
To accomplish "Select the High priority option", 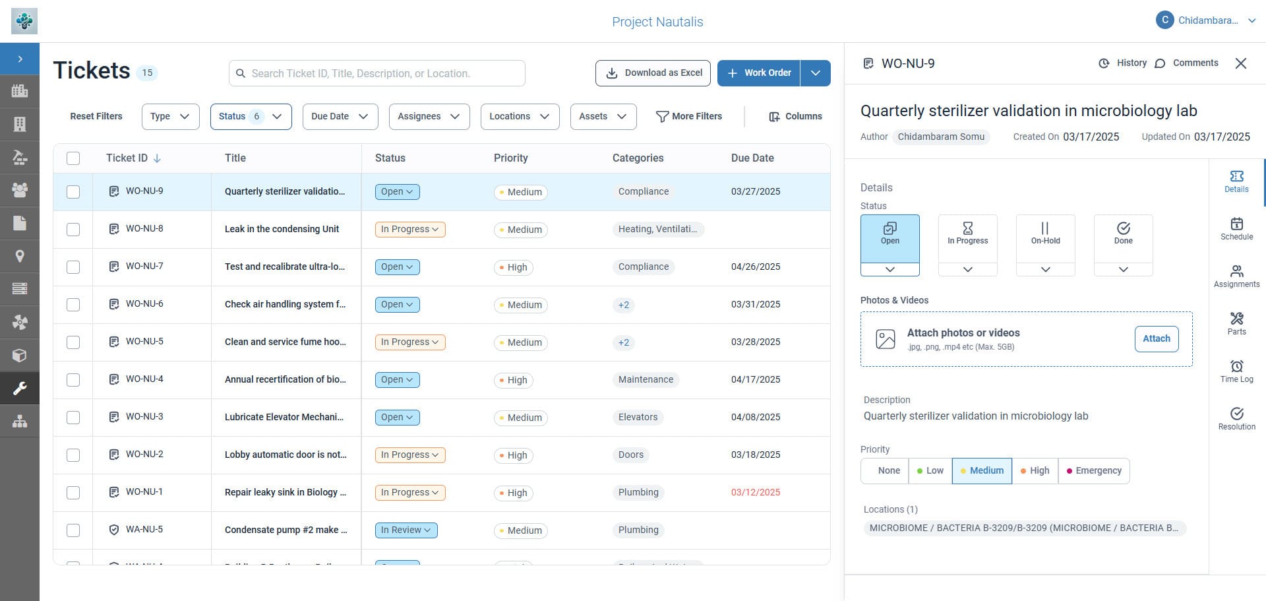I will pos(1035,471).
